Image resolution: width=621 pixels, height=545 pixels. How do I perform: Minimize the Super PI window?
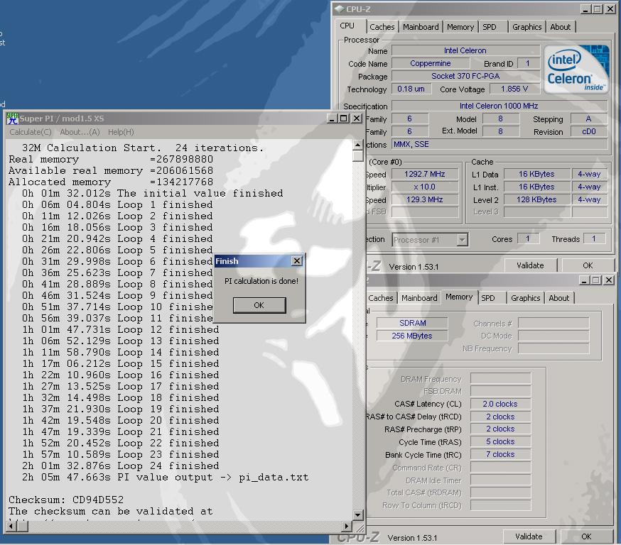coord(332,119)
